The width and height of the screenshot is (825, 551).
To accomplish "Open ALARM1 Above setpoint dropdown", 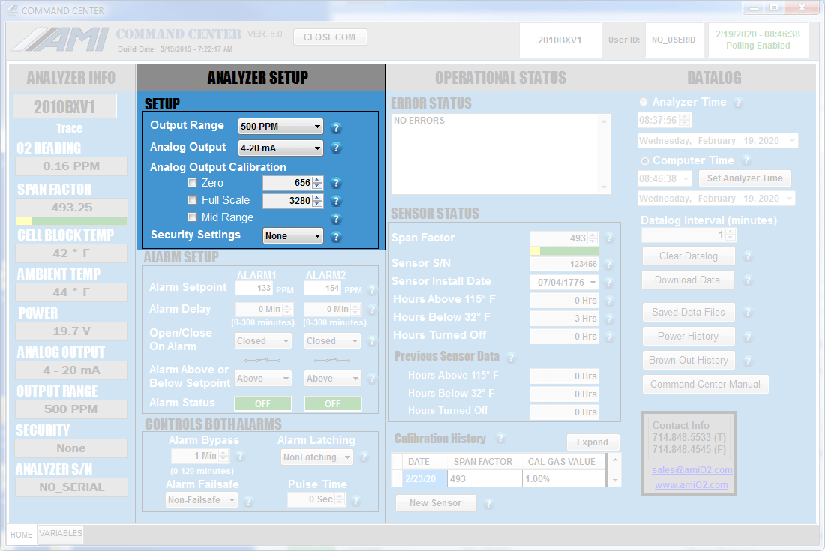I will coord(263,378).
